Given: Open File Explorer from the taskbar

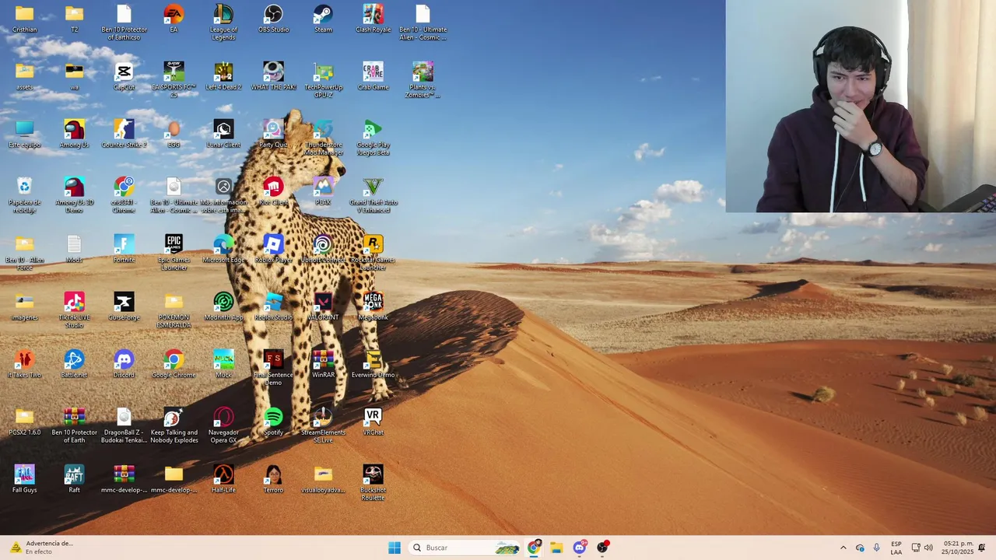Looking at the screenshot, I should tap(556, 548).
